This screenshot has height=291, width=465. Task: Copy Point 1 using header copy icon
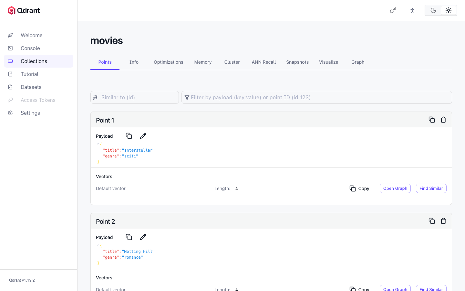(432, 120)
